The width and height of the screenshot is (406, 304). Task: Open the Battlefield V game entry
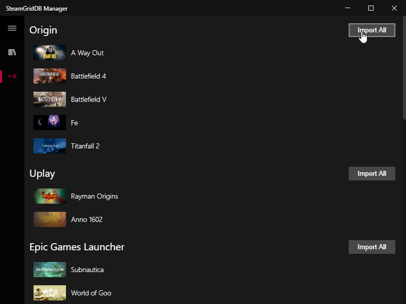tap(89, 99)
